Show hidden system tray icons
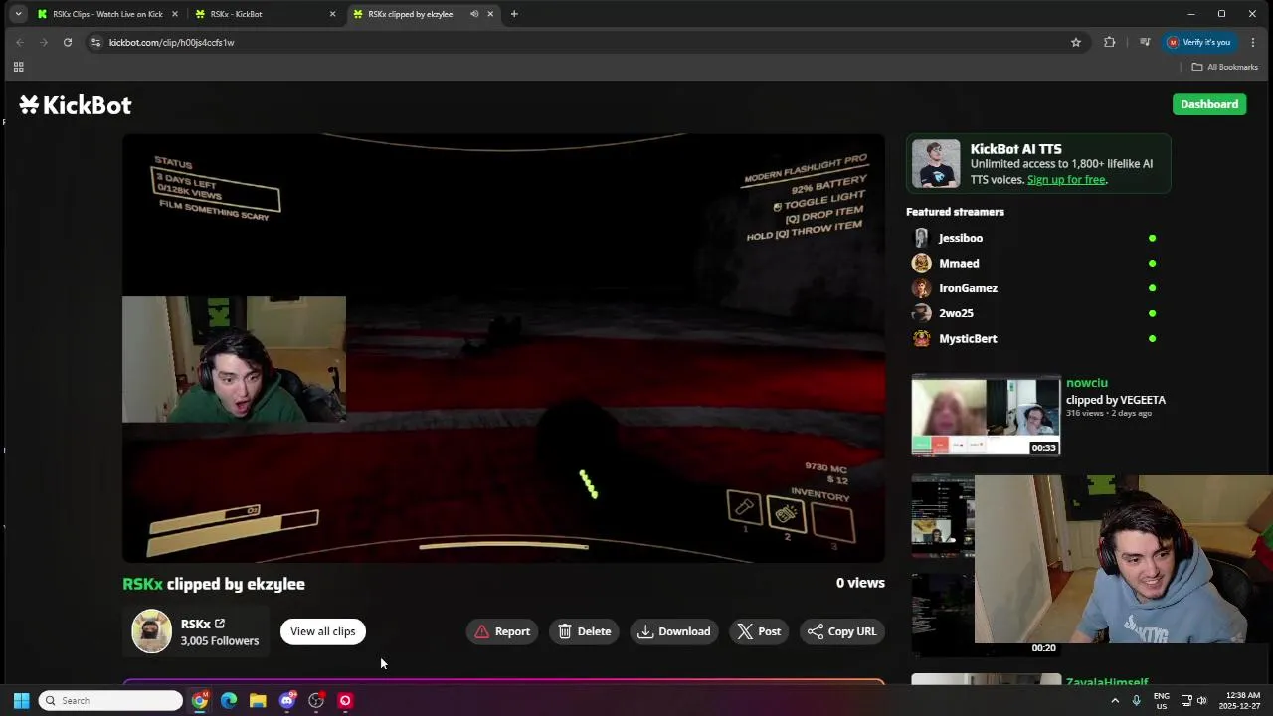 tap(1115, 701)
